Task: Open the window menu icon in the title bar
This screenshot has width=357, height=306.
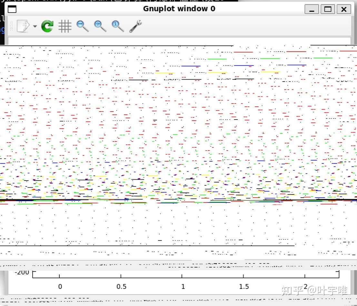Action: point(12,9)
